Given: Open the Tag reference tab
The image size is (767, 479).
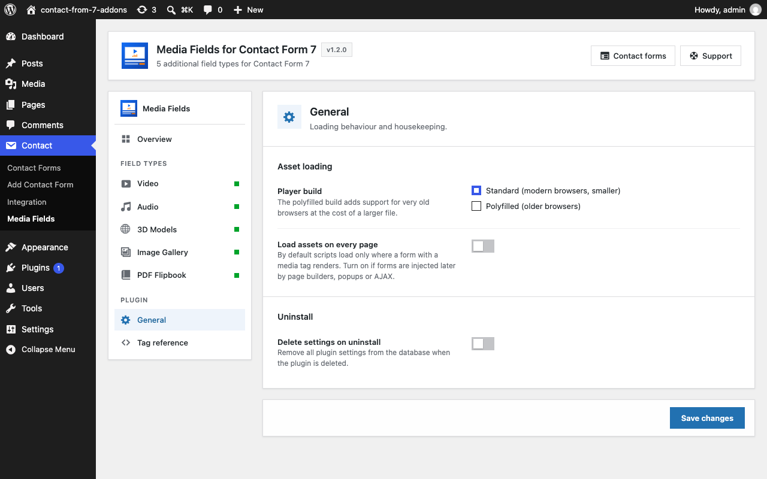Looking at the screenshot, I should coord(180,342).
